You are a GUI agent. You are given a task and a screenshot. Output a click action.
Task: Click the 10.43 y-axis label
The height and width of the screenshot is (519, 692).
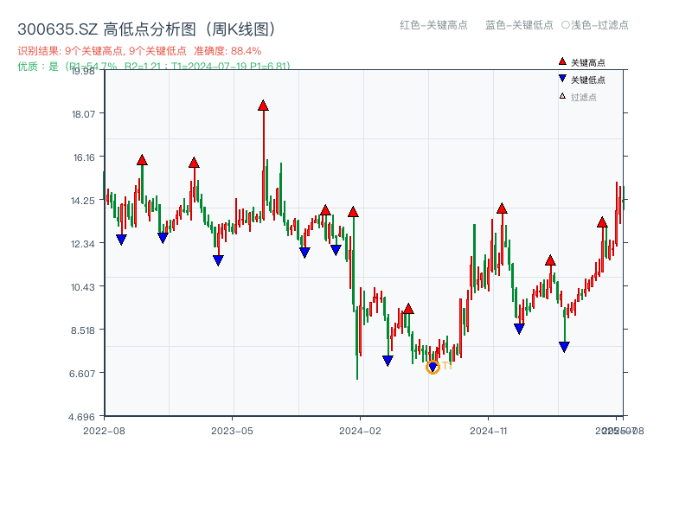83,287
